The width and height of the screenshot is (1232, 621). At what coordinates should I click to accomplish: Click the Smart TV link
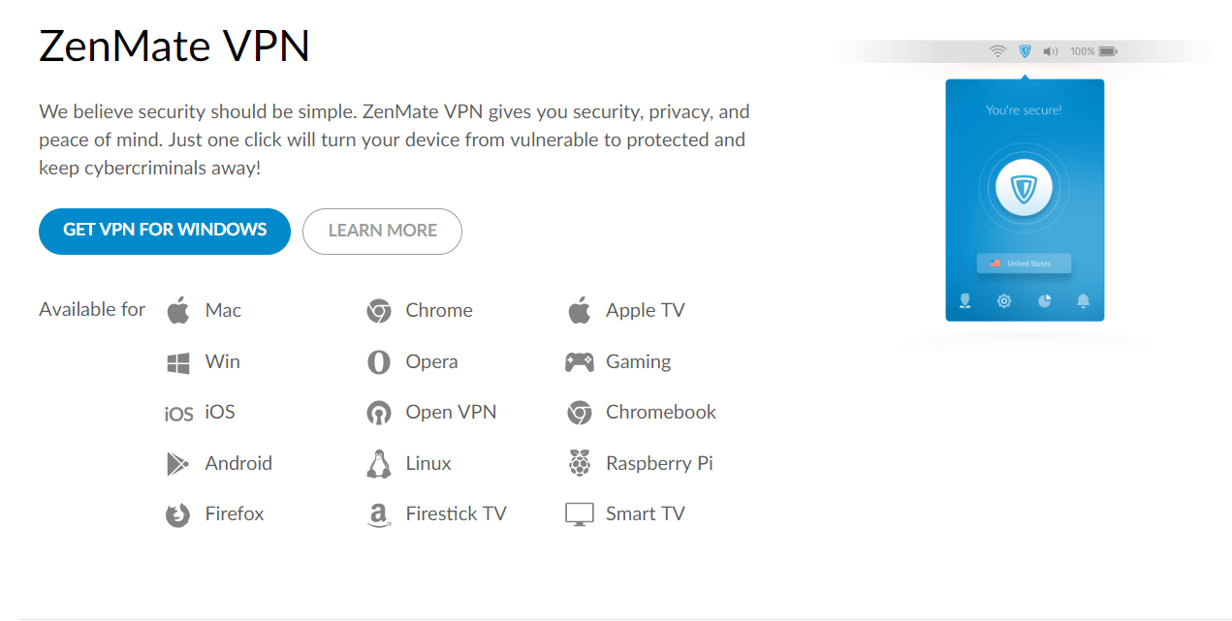[646, 513]
